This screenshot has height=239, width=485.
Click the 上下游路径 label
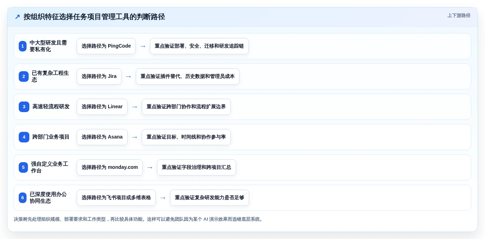coord(459,16)
